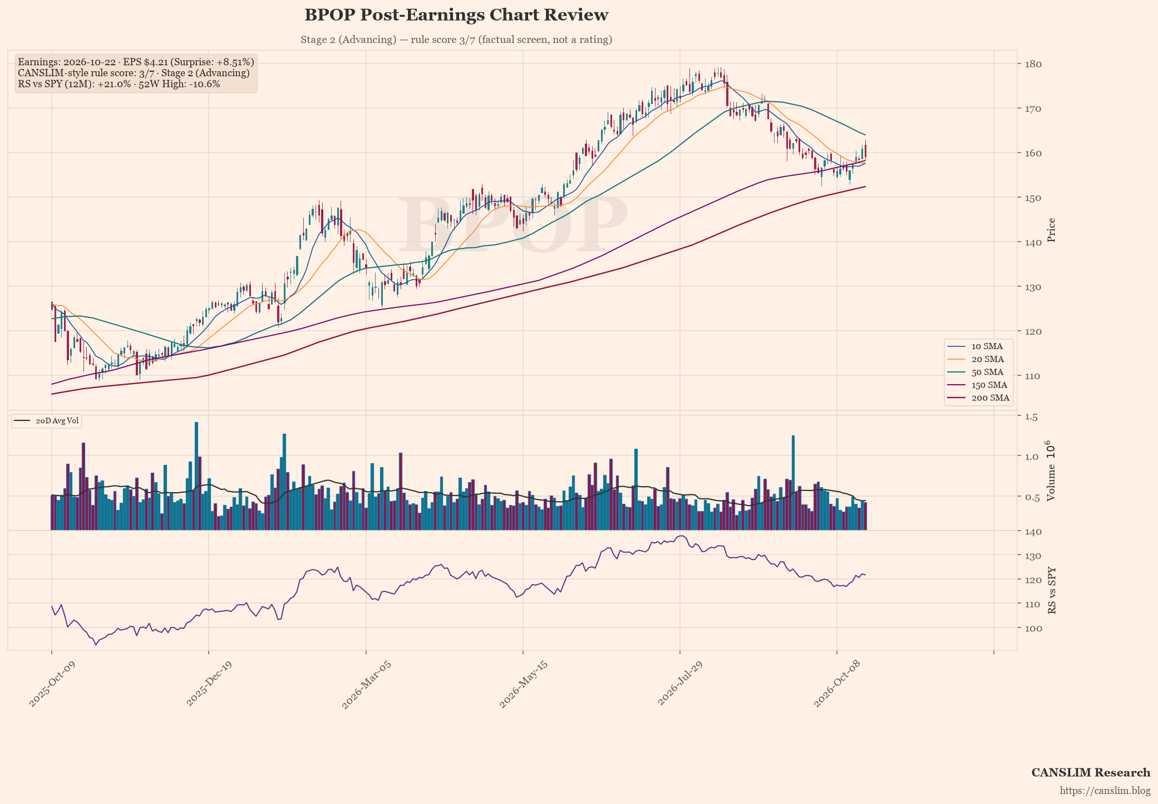Click the 'RS vs SPY (12M): +21.0%' line

tap(119, 84)
